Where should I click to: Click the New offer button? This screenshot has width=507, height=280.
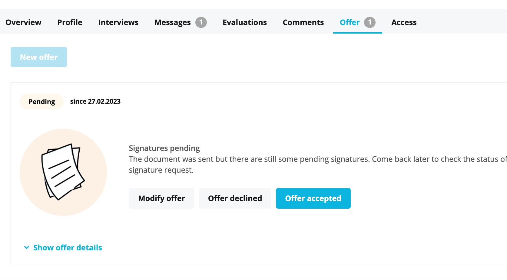[x=39, y=57]
